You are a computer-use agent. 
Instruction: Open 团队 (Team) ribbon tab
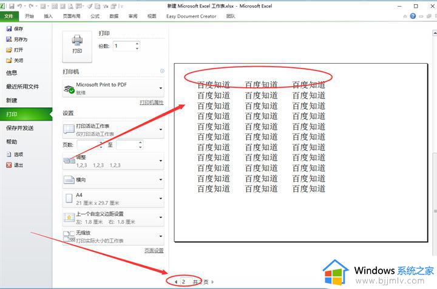(231, 16)
